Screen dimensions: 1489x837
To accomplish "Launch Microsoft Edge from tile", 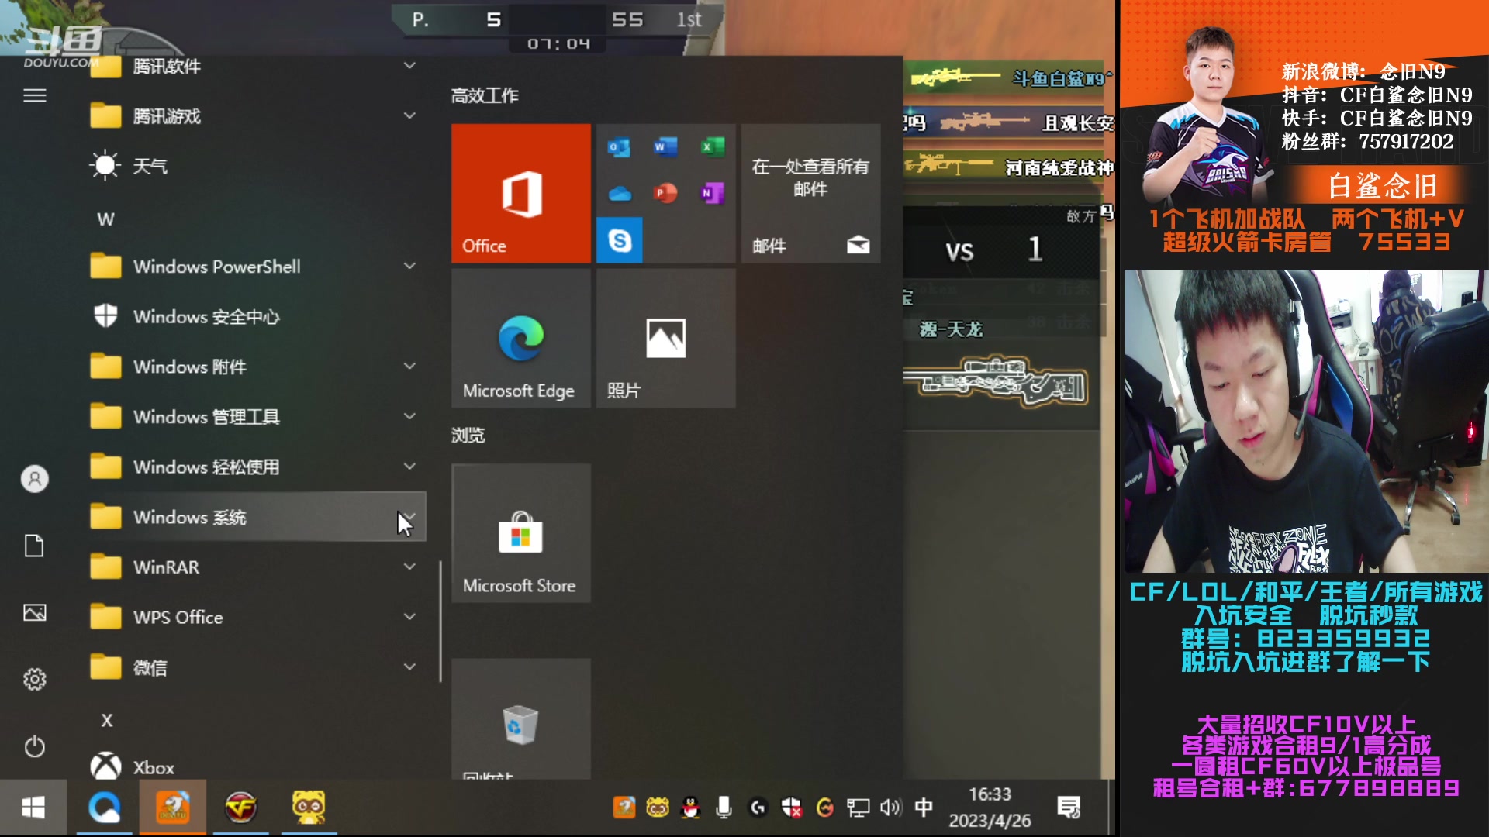I will click(520, 339).
